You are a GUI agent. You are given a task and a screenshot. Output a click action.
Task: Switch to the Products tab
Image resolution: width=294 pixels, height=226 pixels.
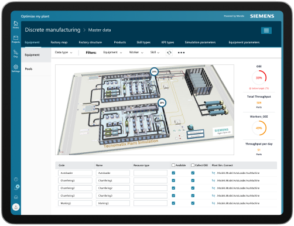coord(120,42)
